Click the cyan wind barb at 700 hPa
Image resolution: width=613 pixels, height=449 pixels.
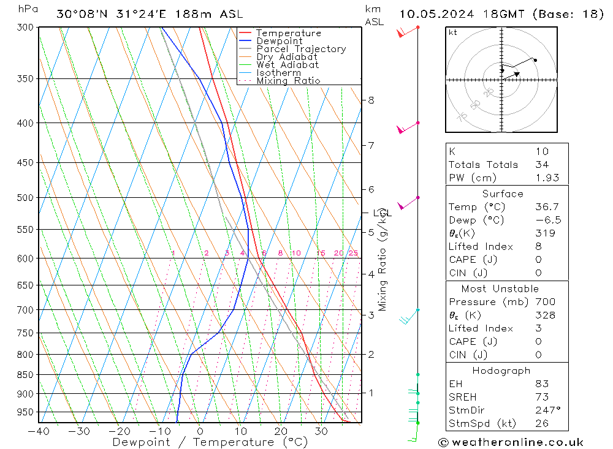coord(409,317)
